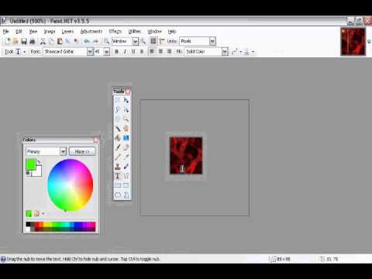Select the Pencil tool
372x279 pixels.
[x=118, y=157]
